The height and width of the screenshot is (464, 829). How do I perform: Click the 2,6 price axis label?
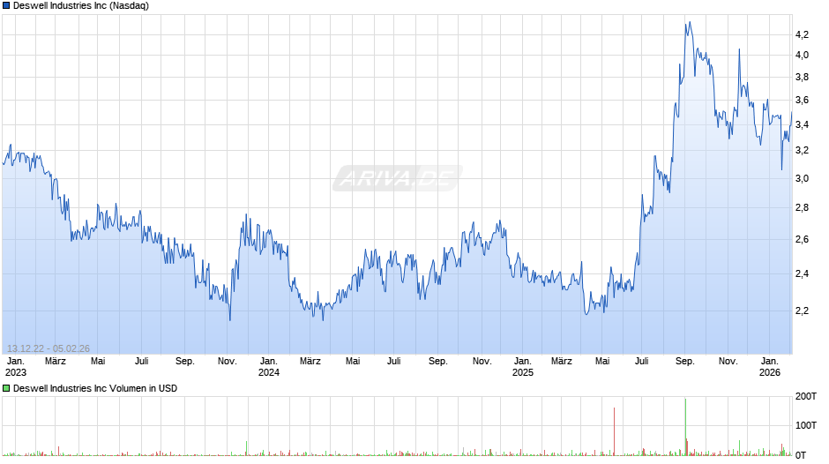[x=802, y=239]
